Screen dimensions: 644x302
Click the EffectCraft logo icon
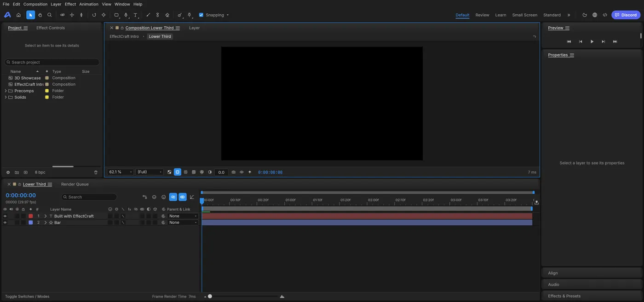[x=7, y=15]
